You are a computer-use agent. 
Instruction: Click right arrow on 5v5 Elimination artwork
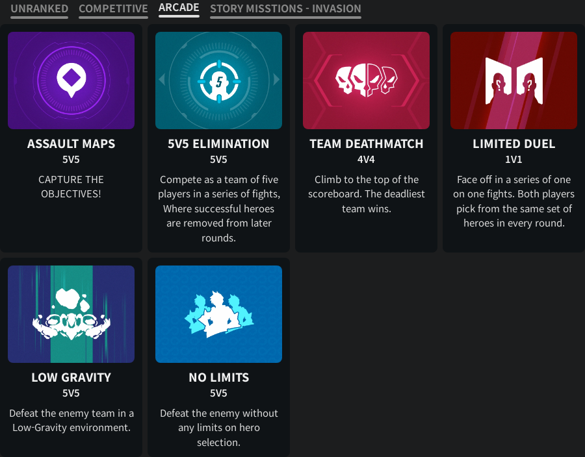pyautogui.click(x=276, y=79)
